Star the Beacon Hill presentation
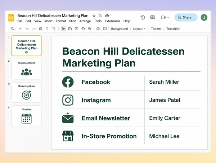216x163 pixels. [x=94, y=16]
